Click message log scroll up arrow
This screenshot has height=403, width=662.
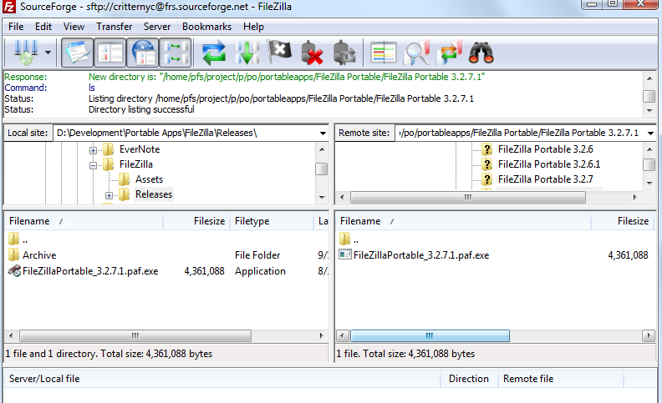pos(649,78)
